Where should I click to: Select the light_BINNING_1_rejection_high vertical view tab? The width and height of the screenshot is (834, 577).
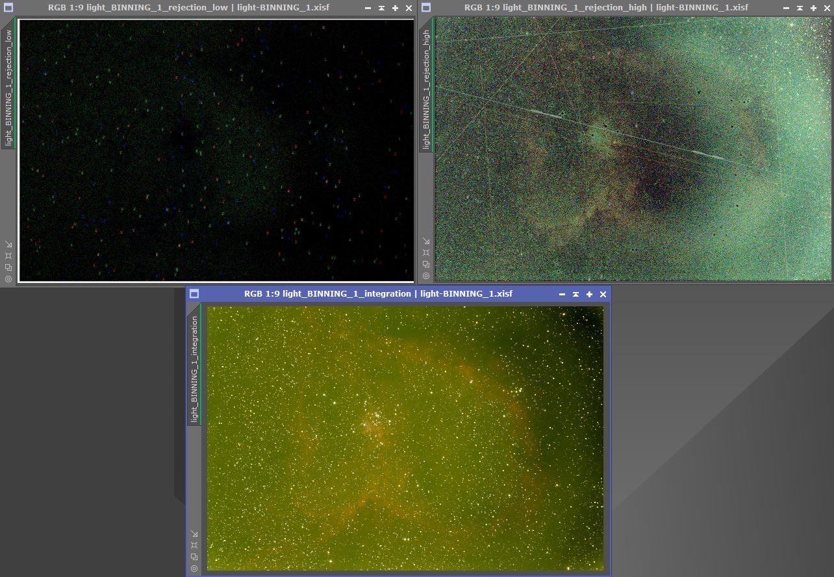(426, 84)
